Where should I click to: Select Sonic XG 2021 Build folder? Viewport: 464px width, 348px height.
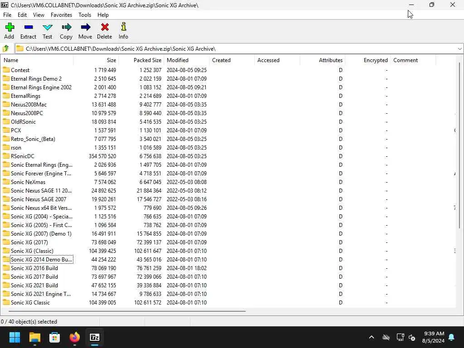tap(34, 285)
